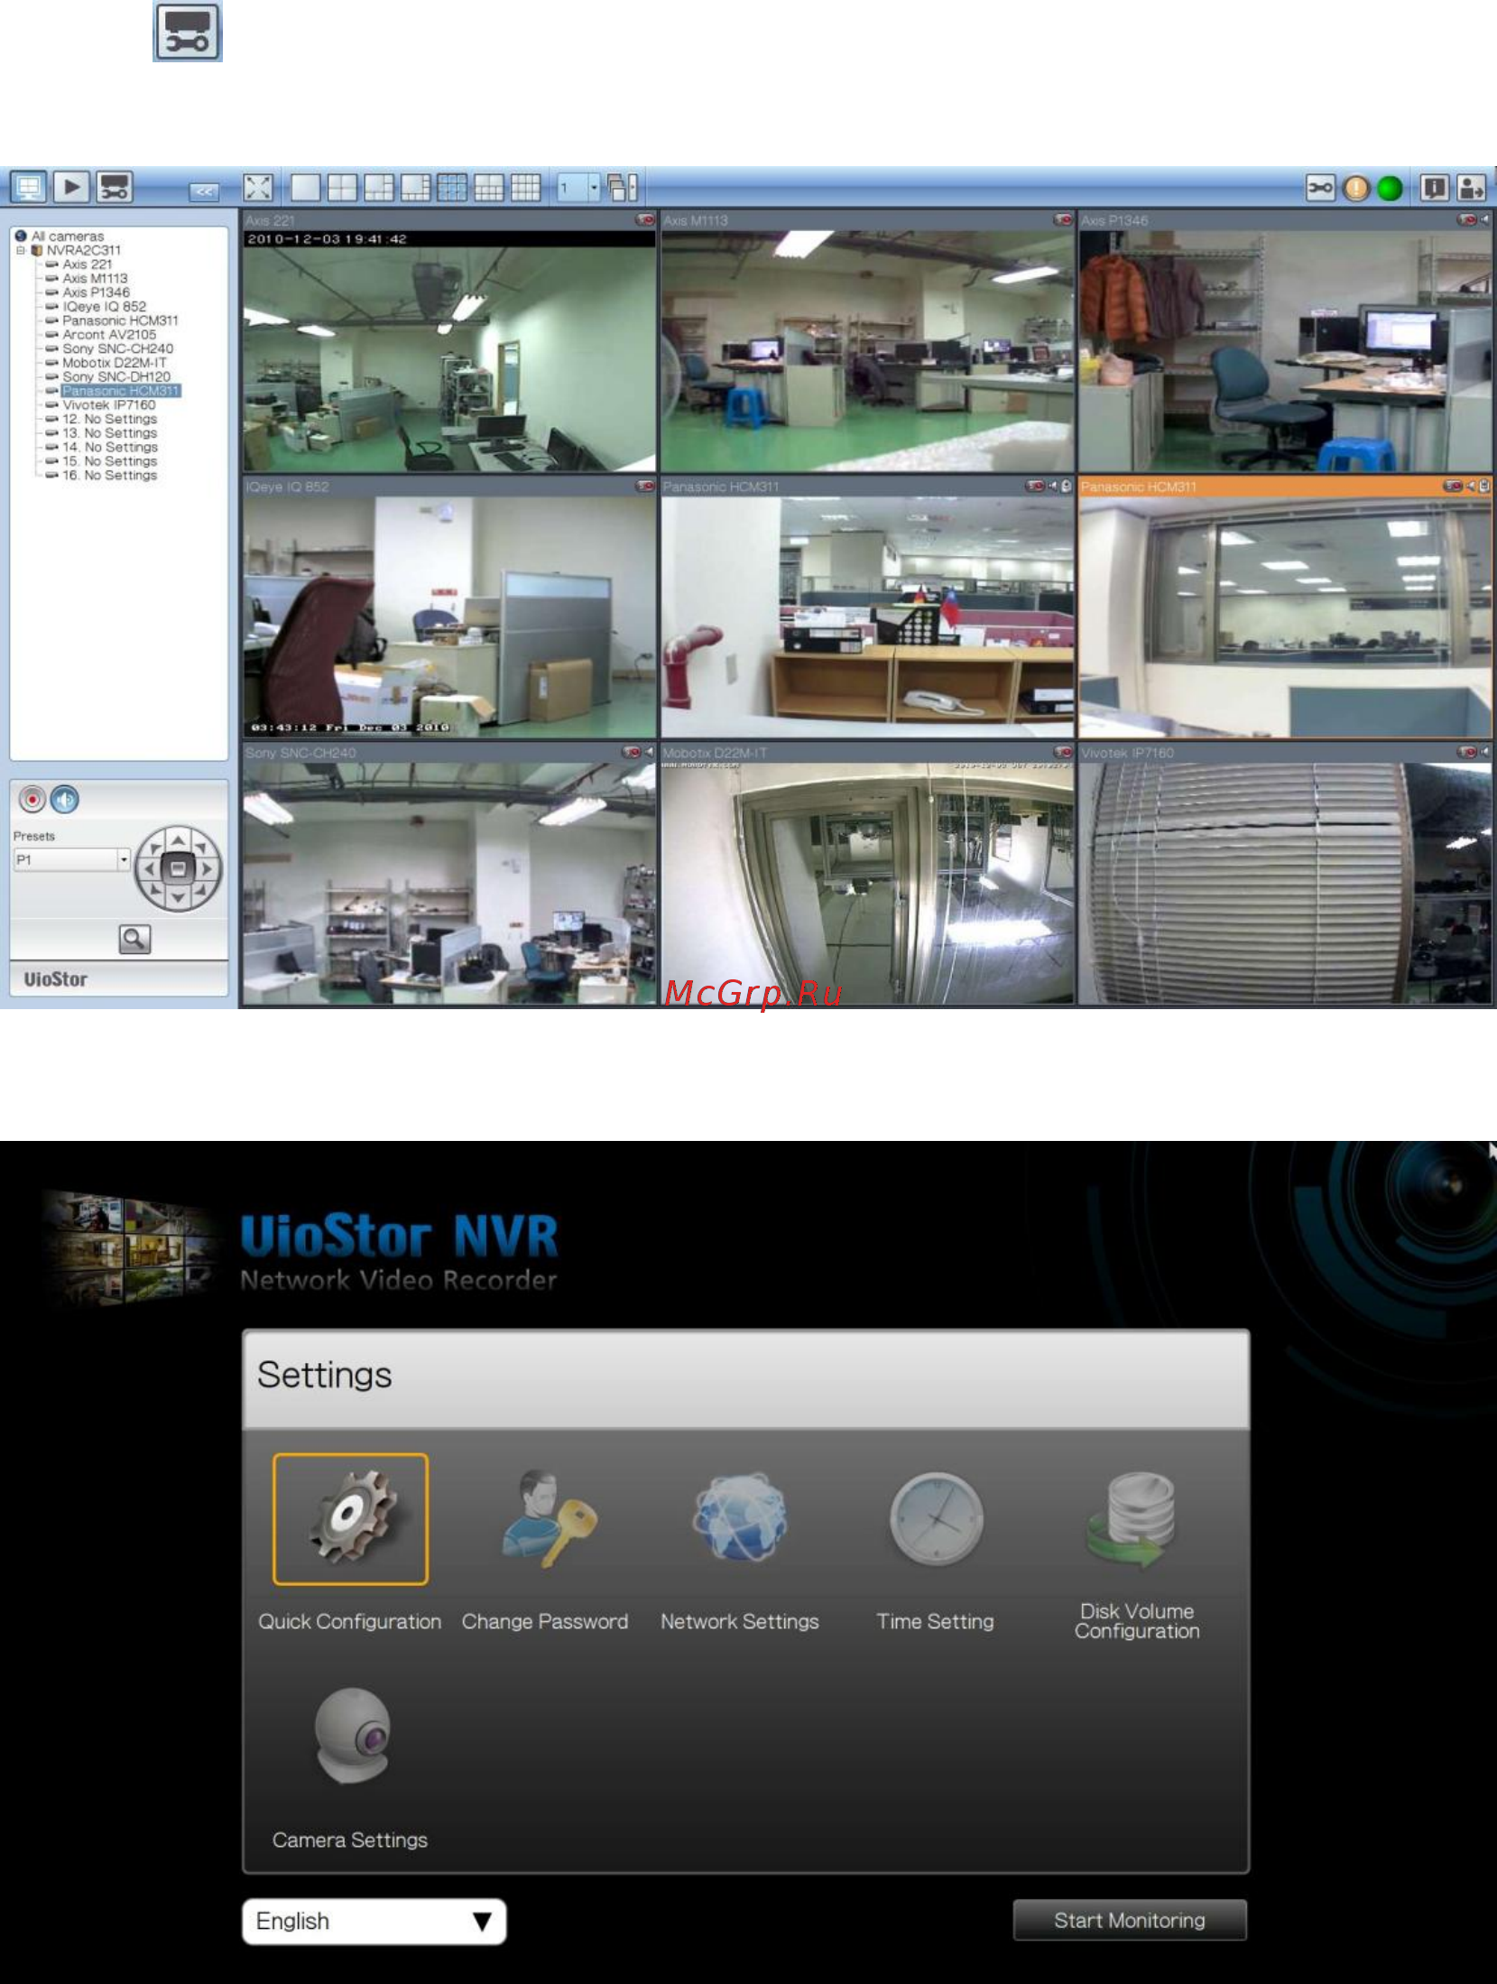Select '16. No Settings' tree entry

coord(109,476)
